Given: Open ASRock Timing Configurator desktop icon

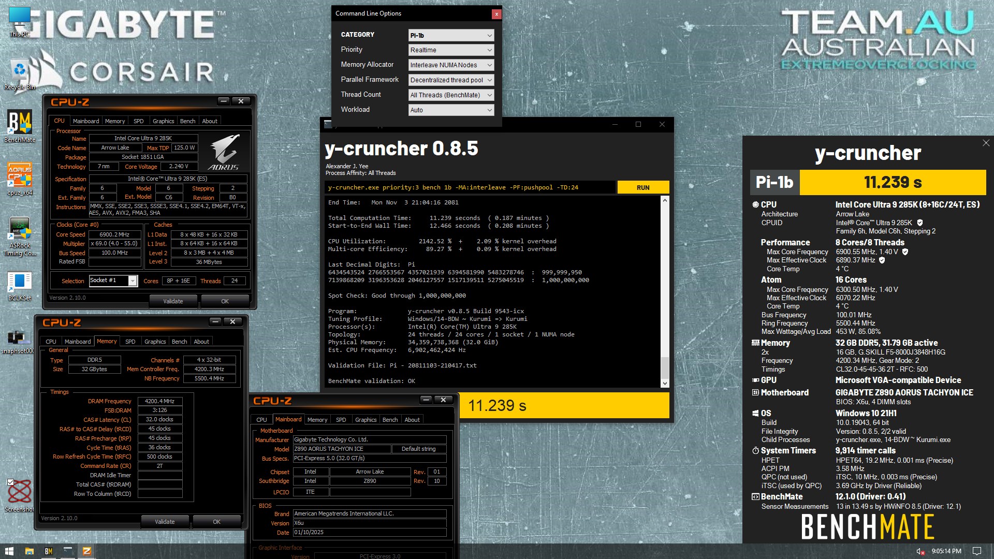Looking at the screenshot, I should tap(20, 236).
